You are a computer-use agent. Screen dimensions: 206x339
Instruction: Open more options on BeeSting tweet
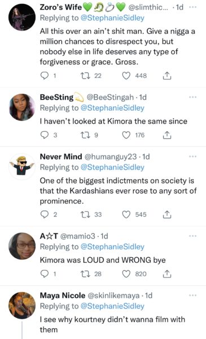click(x=192, y=97)
